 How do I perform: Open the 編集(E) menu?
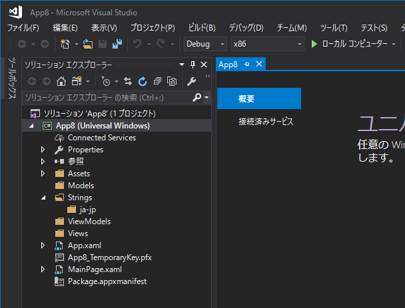pos(65,27)
